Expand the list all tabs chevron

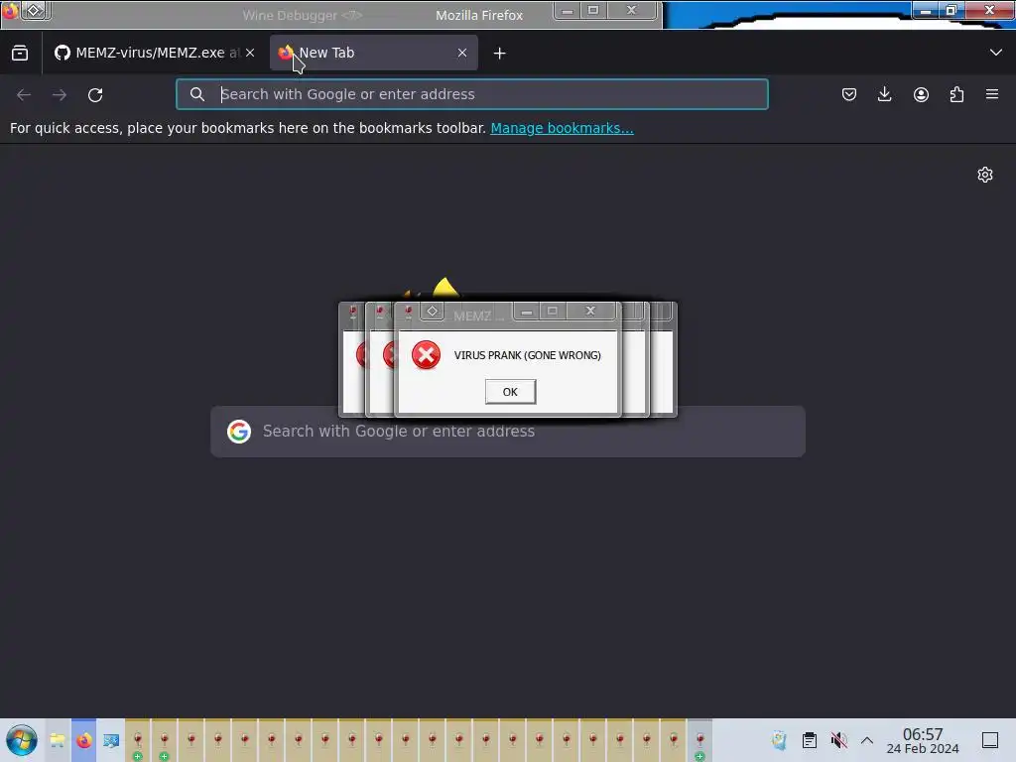tap(996, 53)
